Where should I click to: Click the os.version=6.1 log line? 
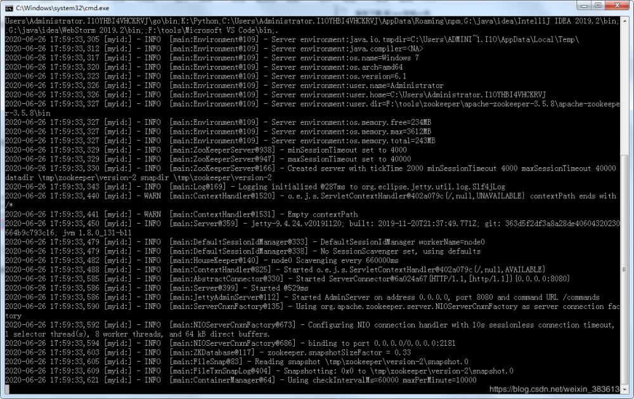(x=206, y=77)
